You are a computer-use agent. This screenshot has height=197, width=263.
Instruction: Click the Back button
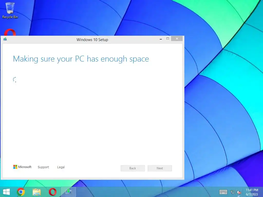pos(133,168)
